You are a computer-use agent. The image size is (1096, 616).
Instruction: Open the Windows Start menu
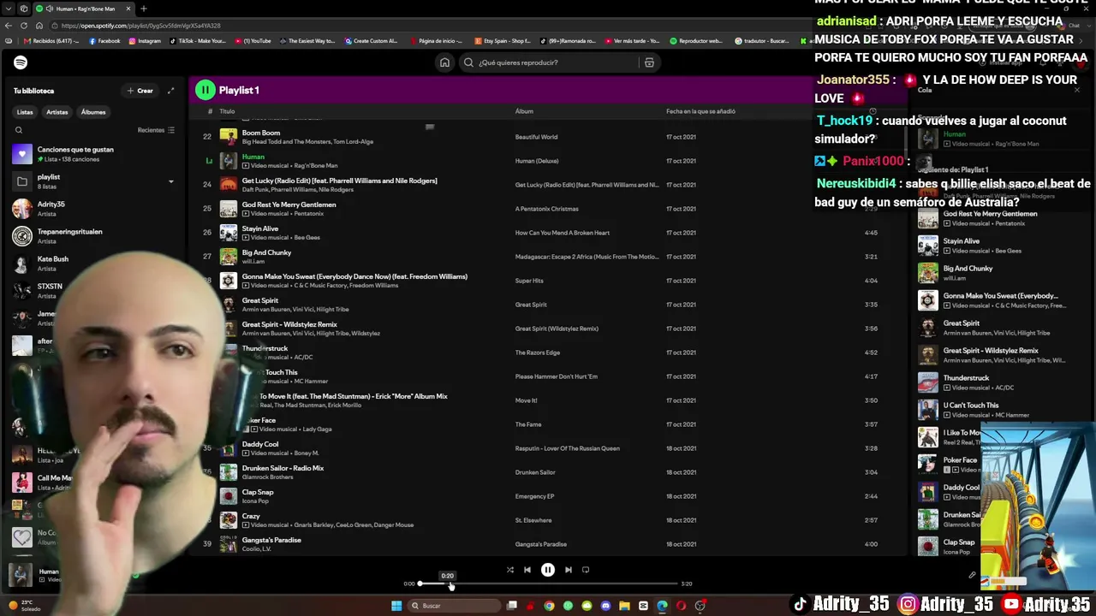[396, 606]
